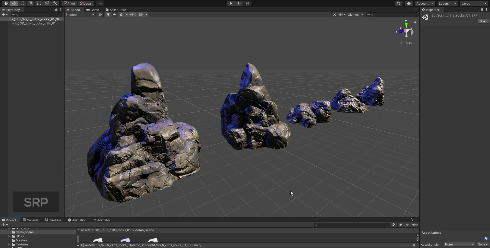Viewport: 490px width, 248px height.
Task: Toggle hidden objects visibility in scene
Action: 133,15
